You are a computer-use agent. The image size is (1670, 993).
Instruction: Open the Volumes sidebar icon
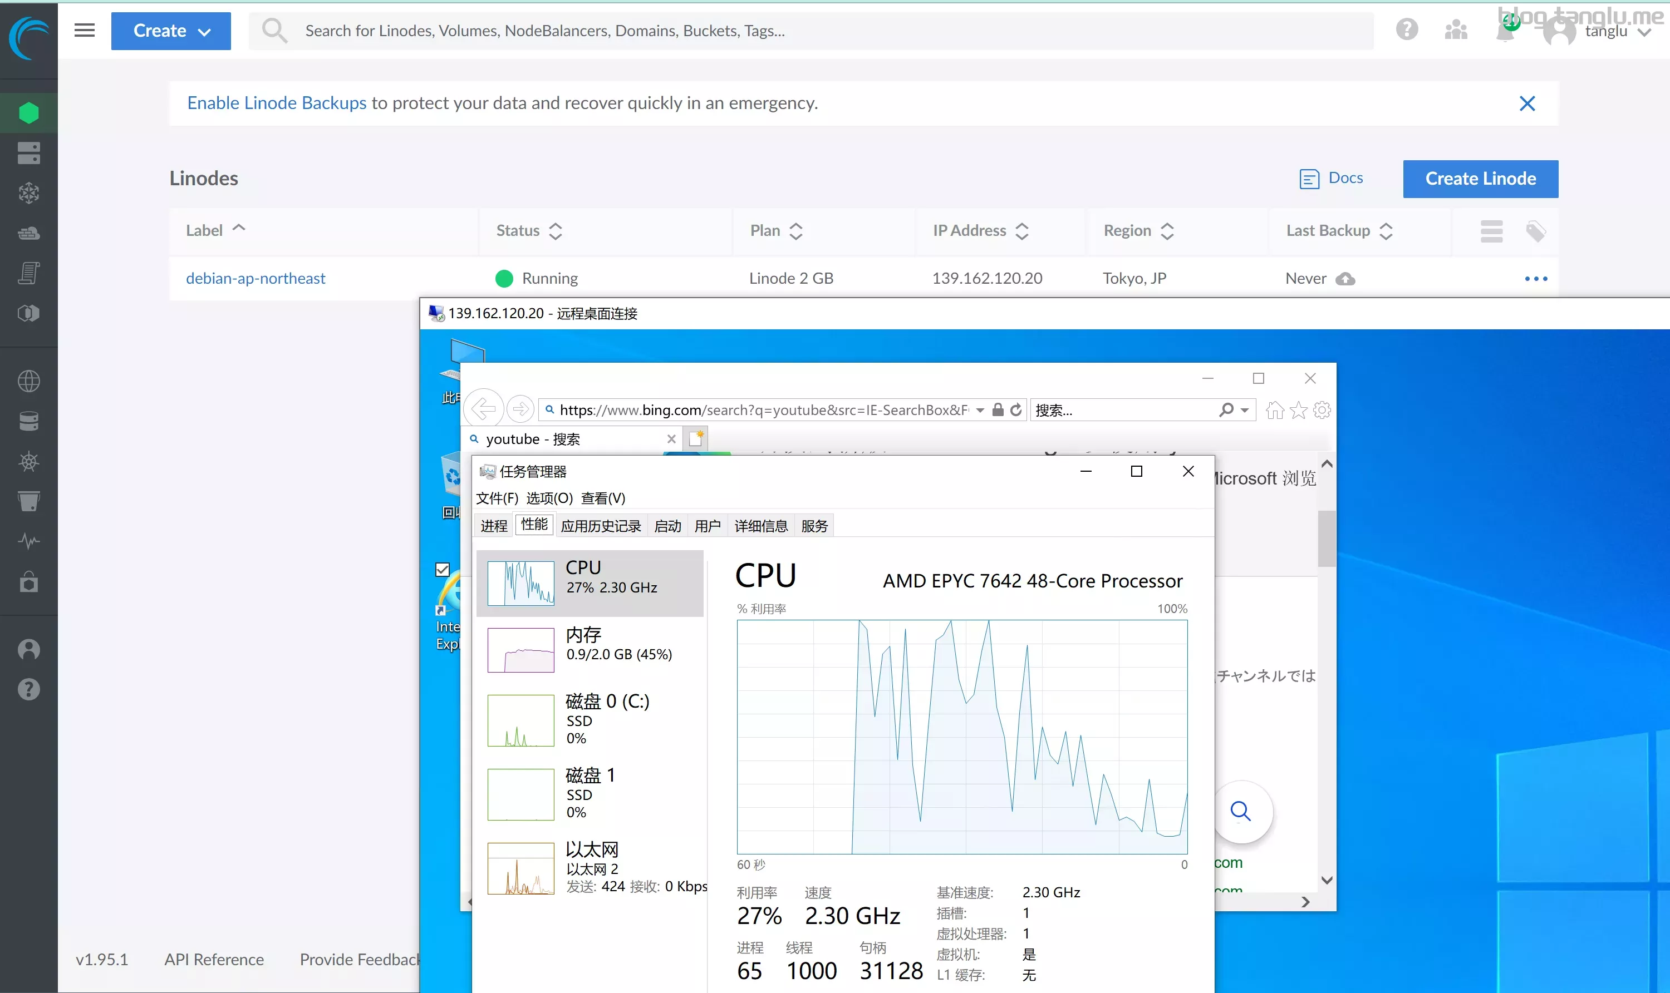pos(28,152)
